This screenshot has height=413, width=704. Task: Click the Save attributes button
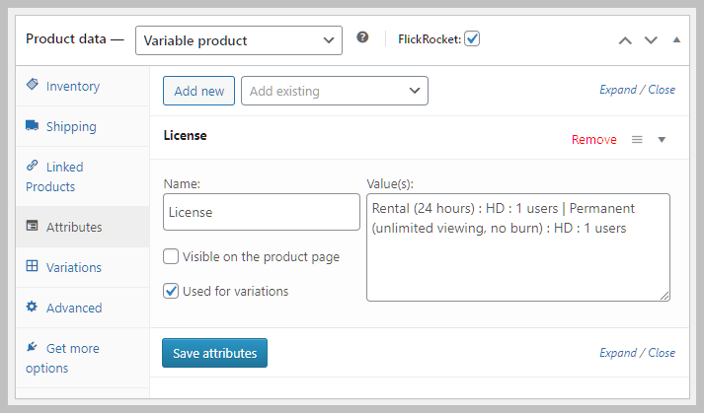[214, 353]
